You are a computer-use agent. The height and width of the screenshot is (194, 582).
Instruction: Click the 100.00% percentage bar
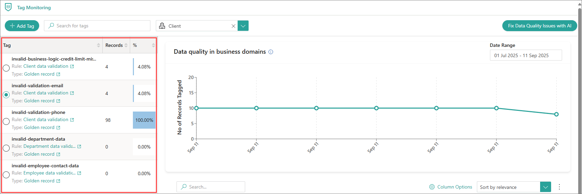click(x=144, y=120)
